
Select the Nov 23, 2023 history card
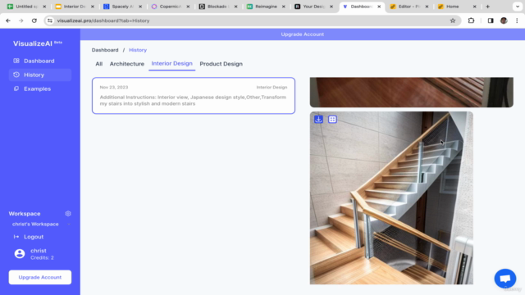(x=194, y=96)
